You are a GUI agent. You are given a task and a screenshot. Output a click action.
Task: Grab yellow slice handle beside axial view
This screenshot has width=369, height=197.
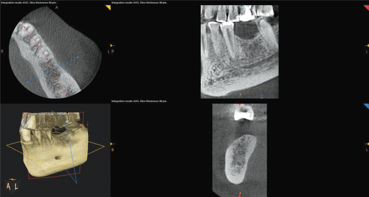tap(112, 45)
